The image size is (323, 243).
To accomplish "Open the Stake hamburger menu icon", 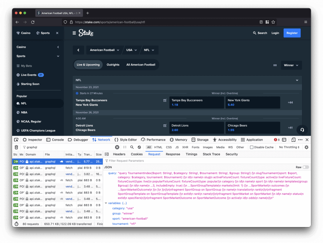I will pos(74,33).
